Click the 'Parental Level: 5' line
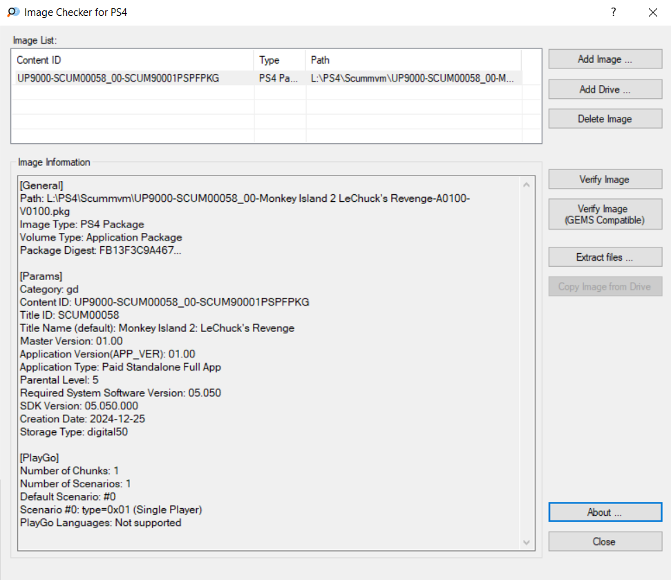The height and width of the screenshot is (580, 671). [x=59, y=380]
